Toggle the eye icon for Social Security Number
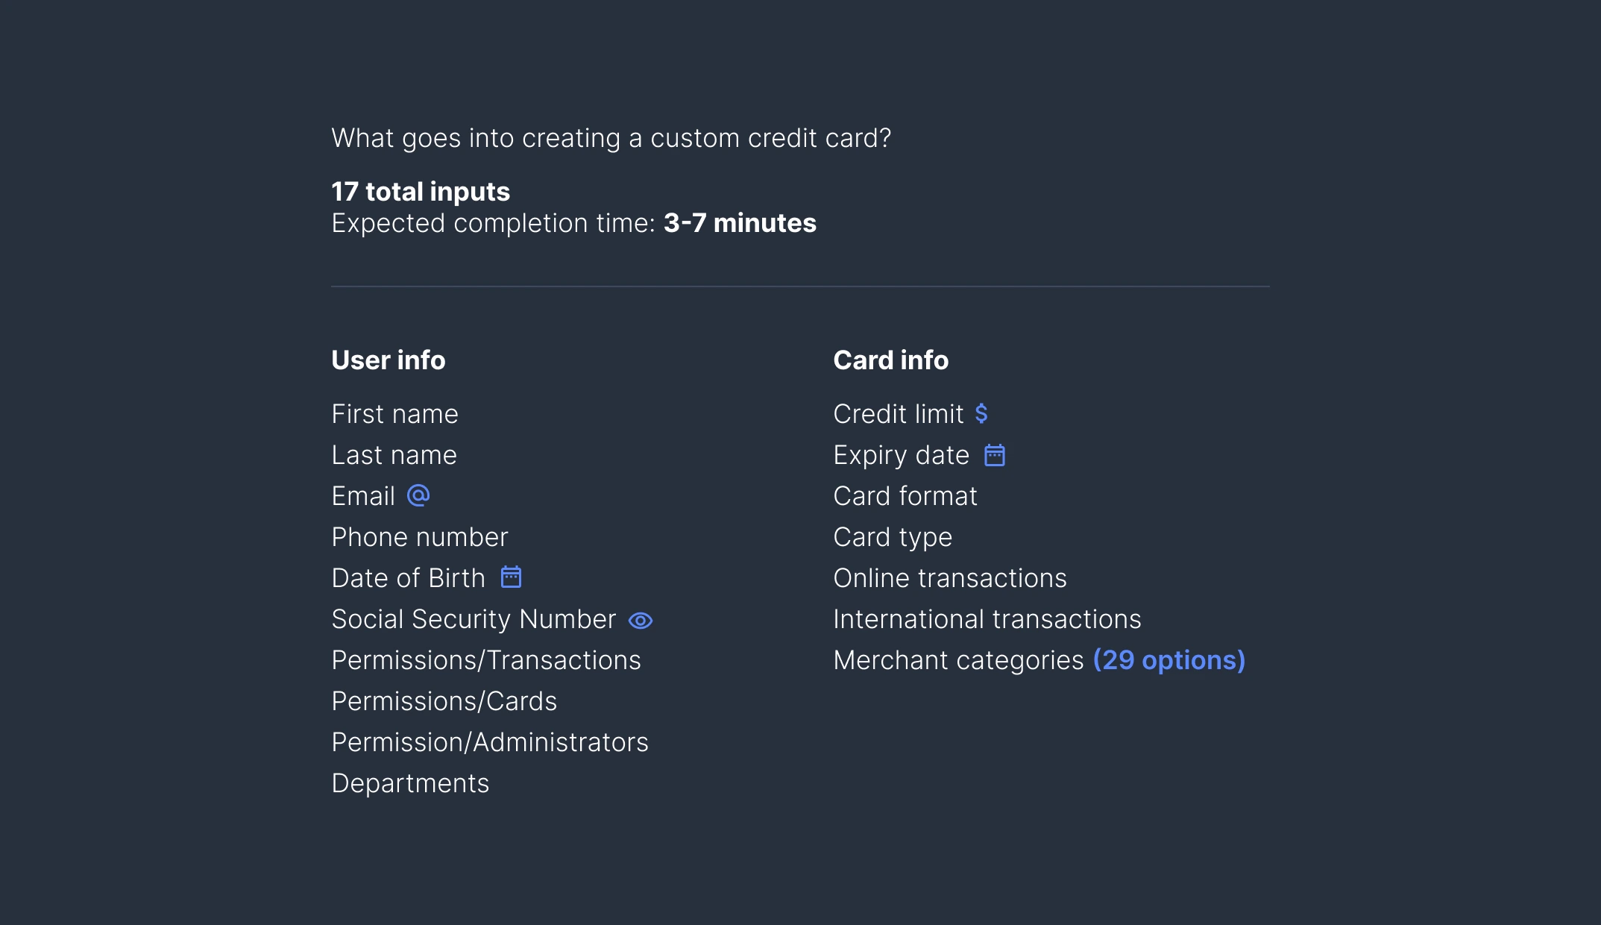 click(641, 621)
